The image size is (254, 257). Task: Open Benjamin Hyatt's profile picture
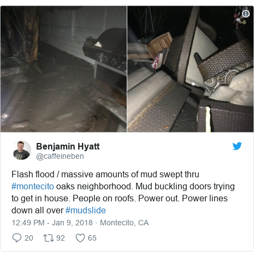(21, 150)
